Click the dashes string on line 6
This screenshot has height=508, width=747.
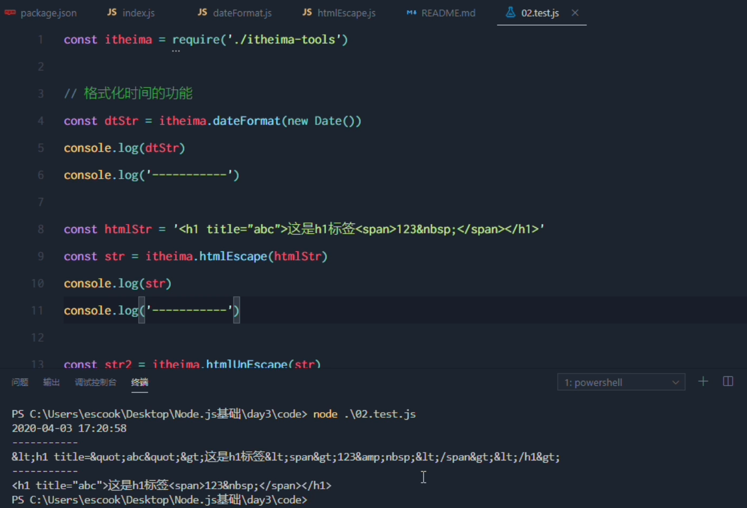pos(189,175)
